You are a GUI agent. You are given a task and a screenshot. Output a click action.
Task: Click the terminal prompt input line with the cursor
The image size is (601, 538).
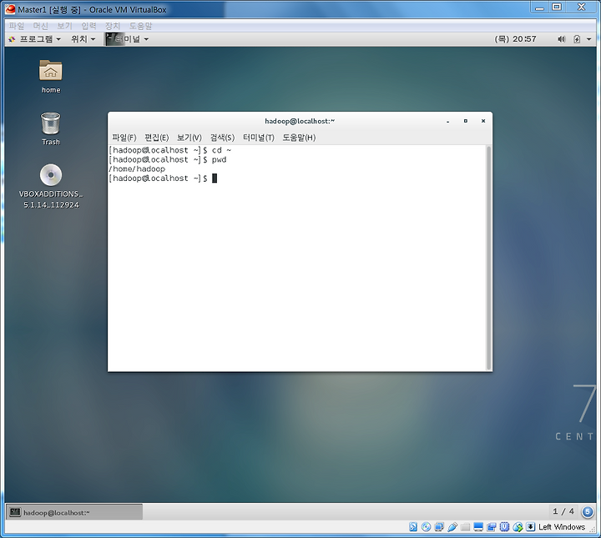[x=163, y=178]
